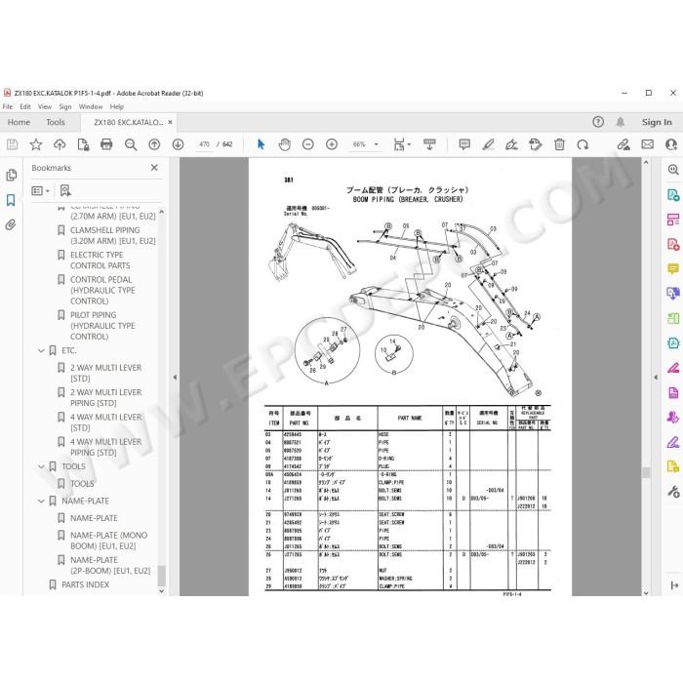The width and height of the screenshot is (683, 683).
Task: Switch to the Tools tab
Action: 56,122
